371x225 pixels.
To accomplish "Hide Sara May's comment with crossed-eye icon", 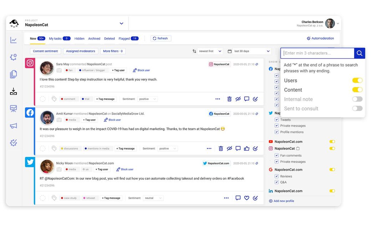I will tap(238, 99).
